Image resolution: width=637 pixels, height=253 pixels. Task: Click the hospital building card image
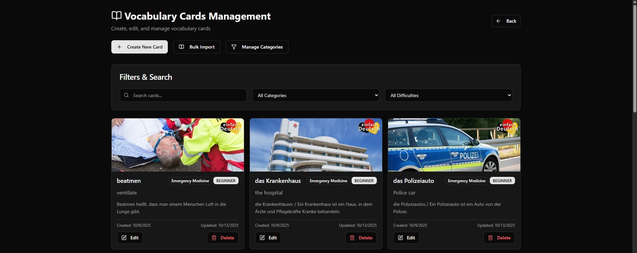pyautogui.click(x=316, y=145)
